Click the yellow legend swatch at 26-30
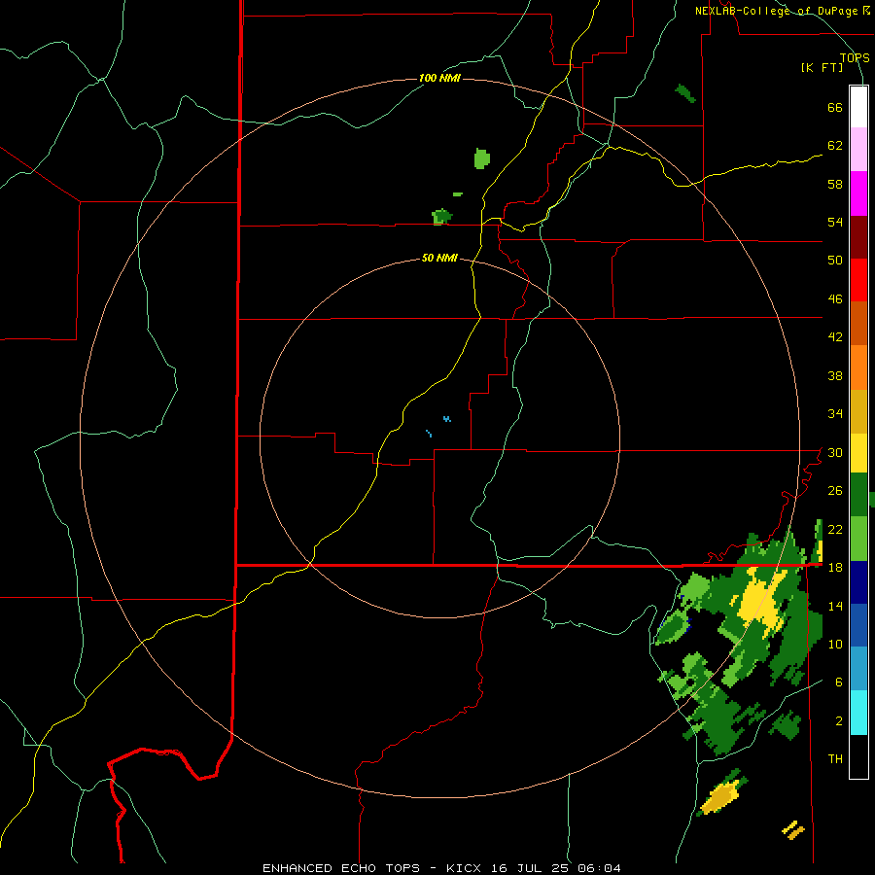Screen dimensions: 875x875 [x=858, y=453]
